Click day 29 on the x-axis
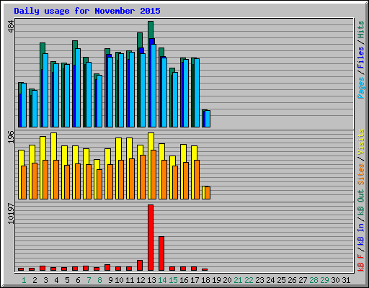The width and height of the screenshot is (369, 288). click(324, 280)
